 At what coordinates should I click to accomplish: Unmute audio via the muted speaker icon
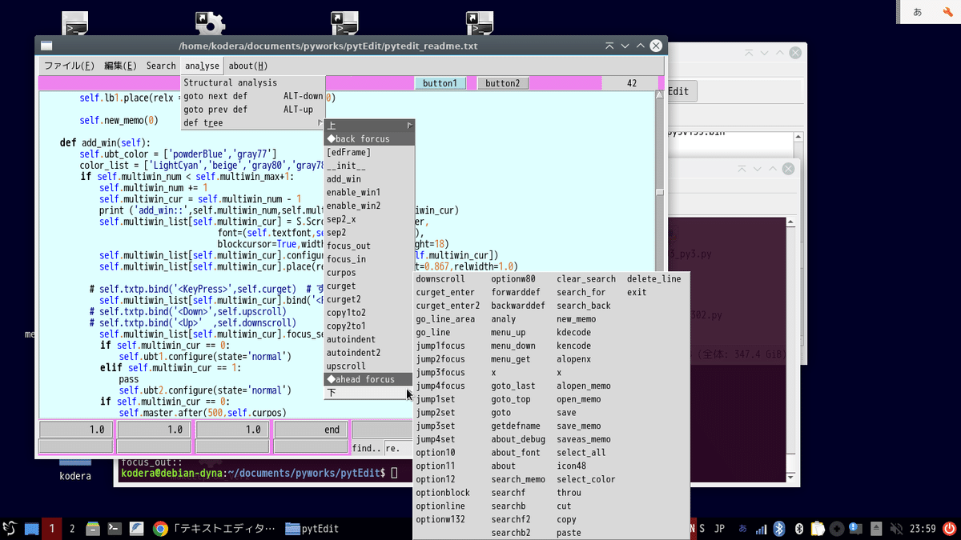(895, 528)
